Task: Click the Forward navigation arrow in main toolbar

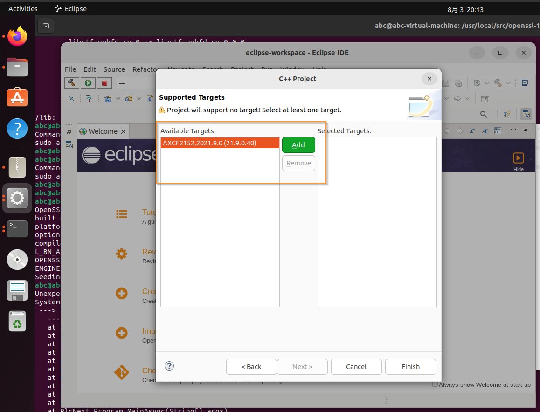Action: coord(457,99)
